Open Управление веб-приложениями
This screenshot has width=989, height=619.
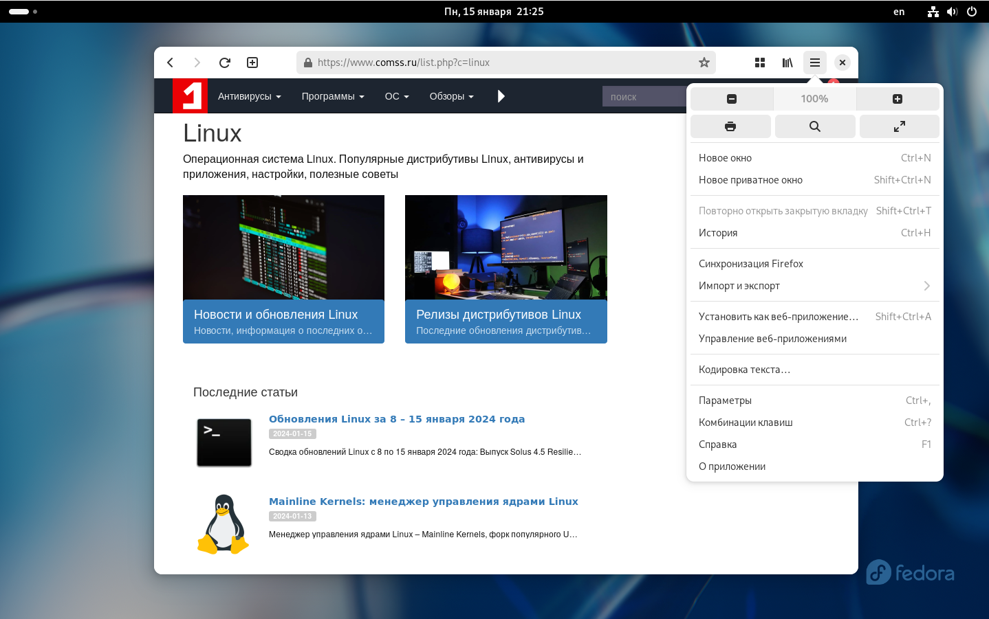(815, 339)
